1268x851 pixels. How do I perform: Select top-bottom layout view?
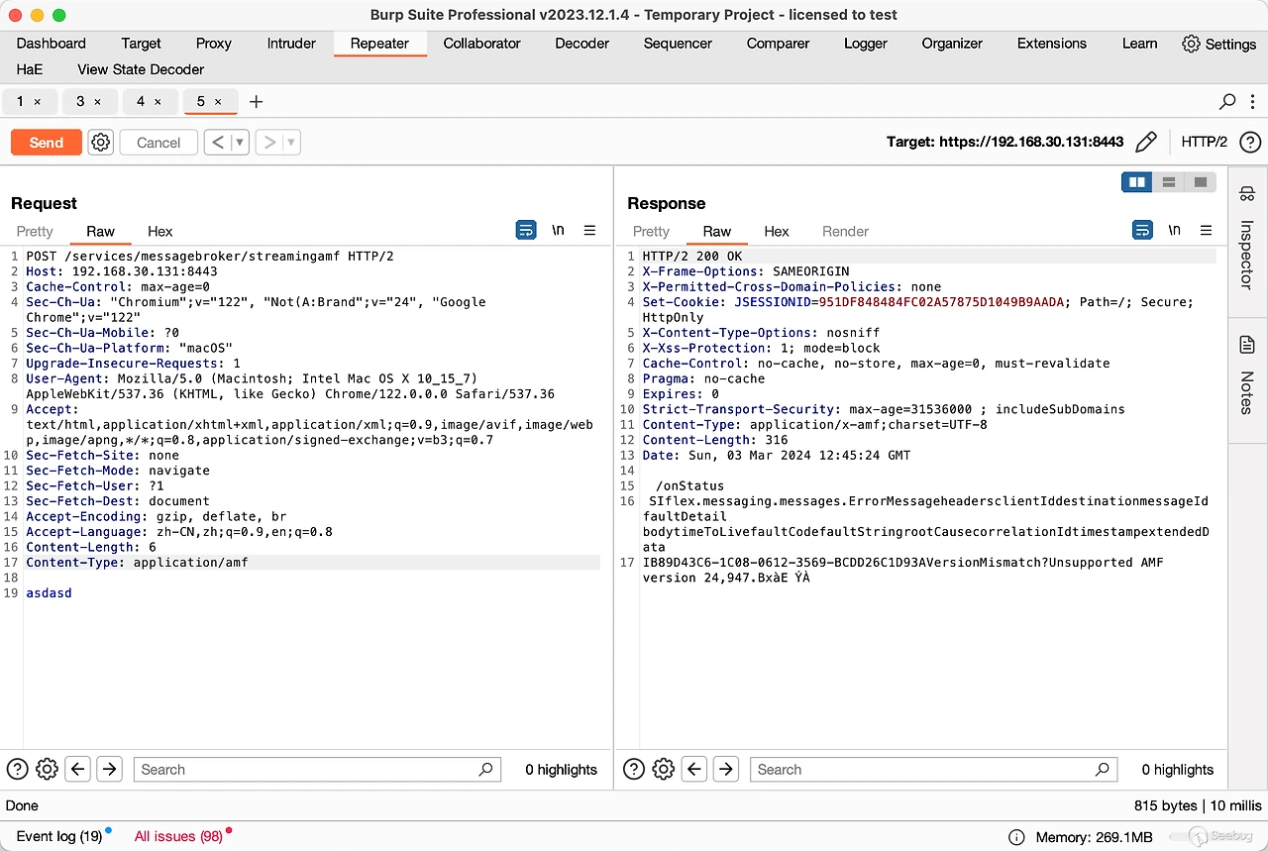(x=1169, y=182)
